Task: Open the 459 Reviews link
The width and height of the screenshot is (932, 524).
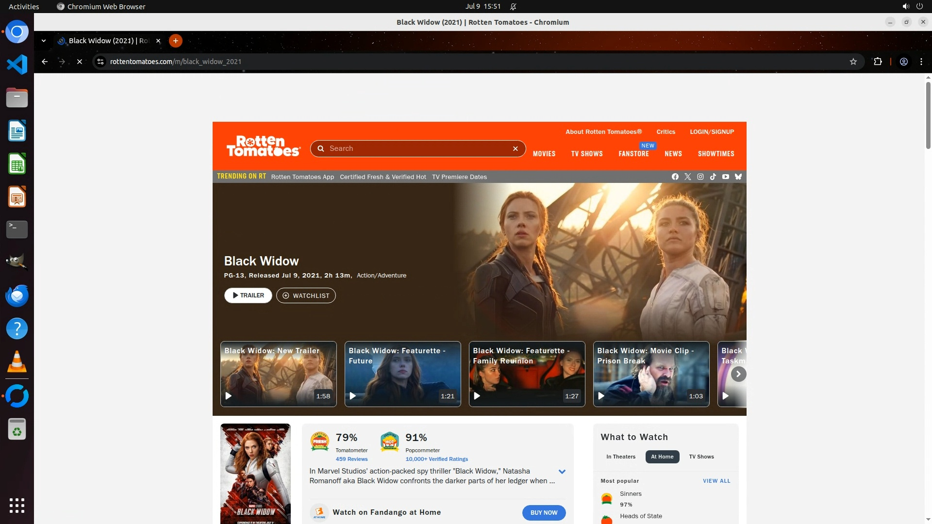Action: (351, 459)
